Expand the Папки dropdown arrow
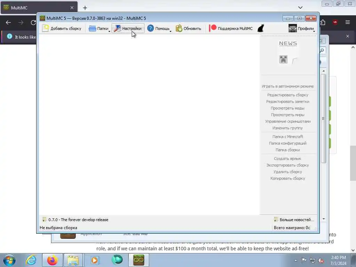Screen dimensions: 356x267 [x=109, y=31]
